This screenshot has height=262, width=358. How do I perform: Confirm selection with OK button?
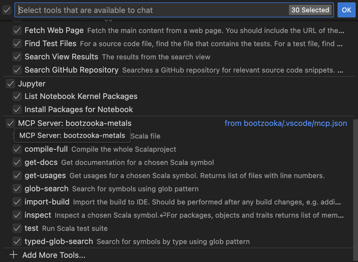(x=346, y=10)
